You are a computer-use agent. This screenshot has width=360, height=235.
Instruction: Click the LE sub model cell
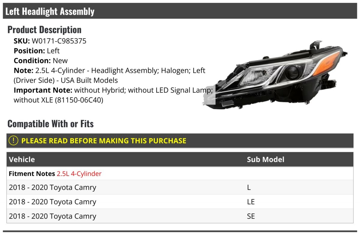251,202
